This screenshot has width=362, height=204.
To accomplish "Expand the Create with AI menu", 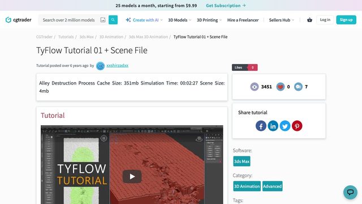I will (144, 20).
